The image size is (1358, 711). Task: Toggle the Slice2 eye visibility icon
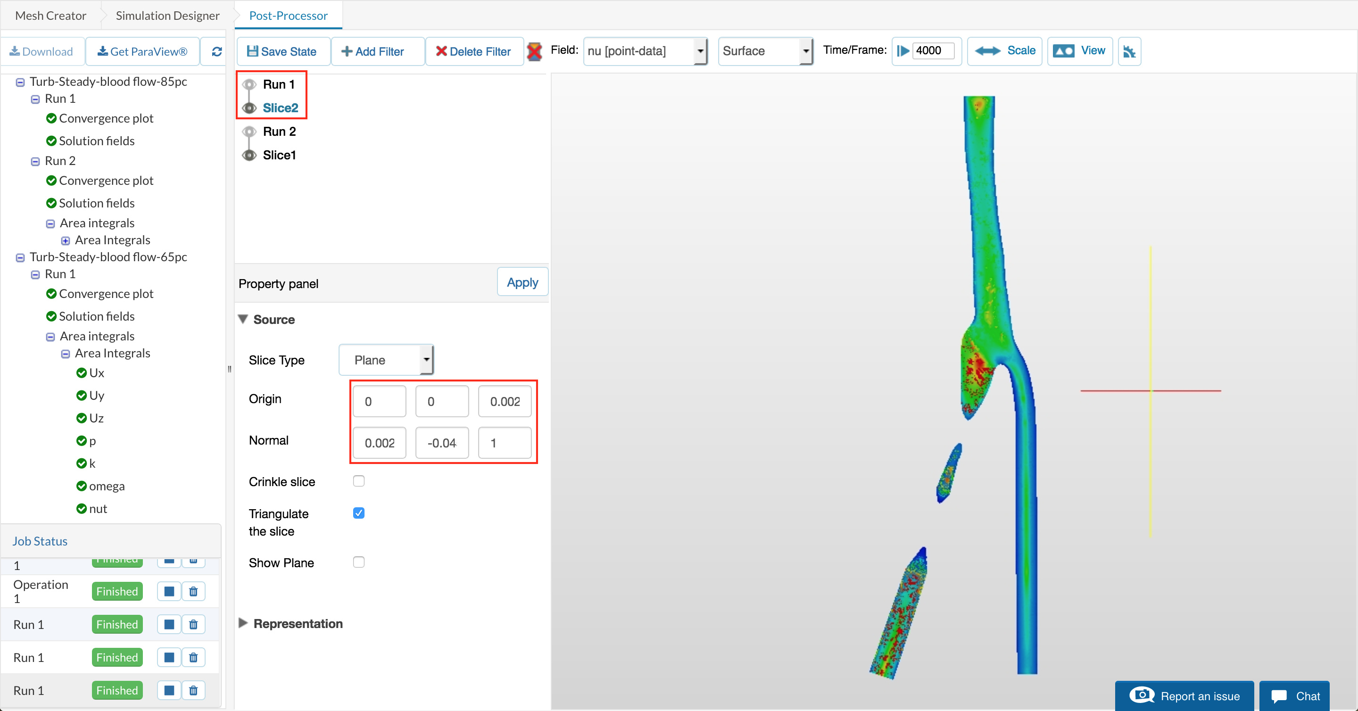point(249,107)
